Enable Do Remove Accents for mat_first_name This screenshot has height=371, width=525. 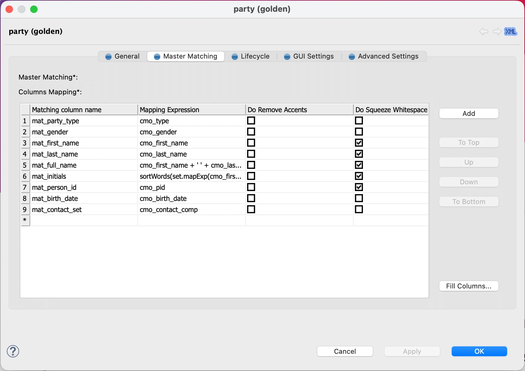click(251, 143)
